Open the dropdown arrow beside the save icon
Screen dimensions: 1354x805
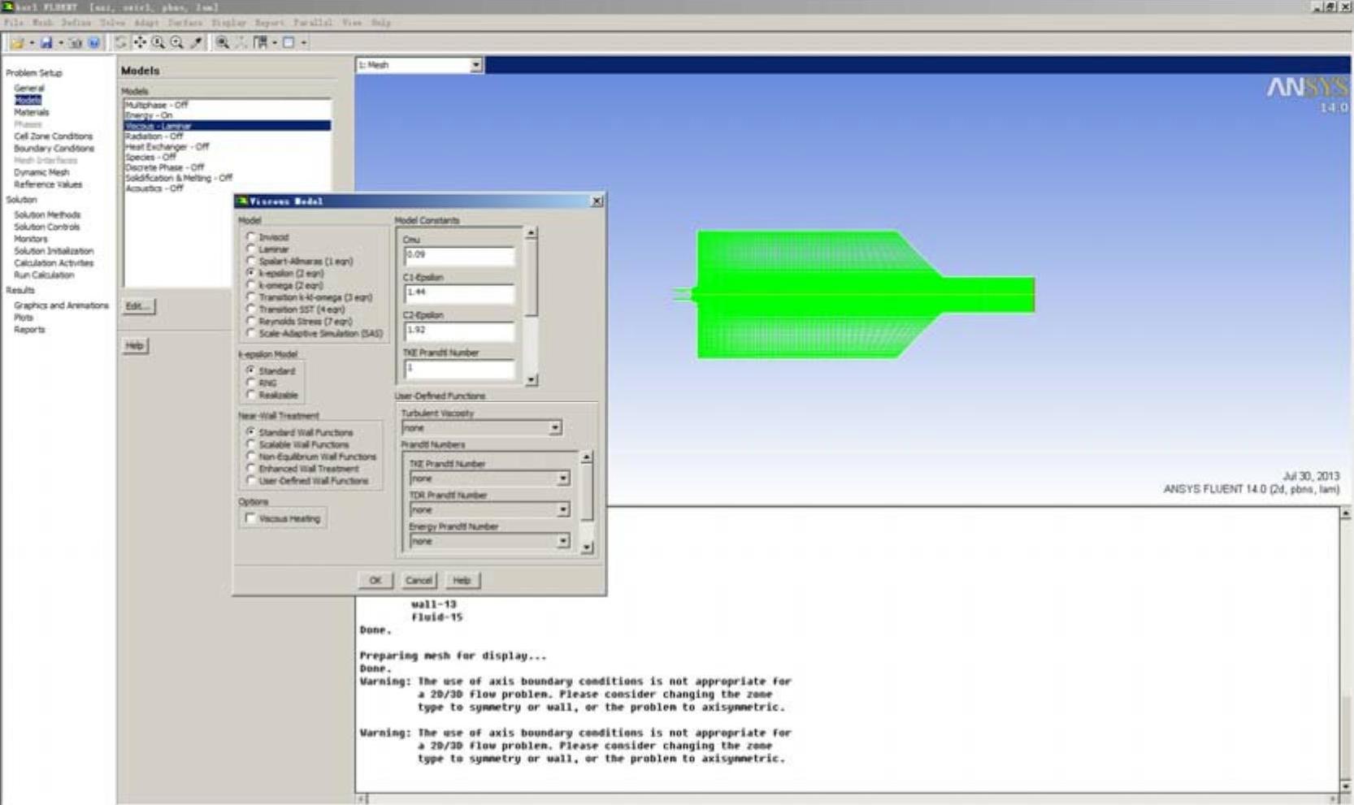coord(61,42)
